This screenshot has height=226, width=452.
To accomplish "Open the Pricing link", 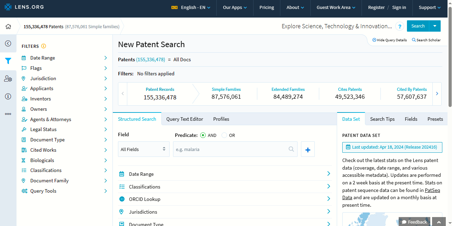I will click(267, 8).
